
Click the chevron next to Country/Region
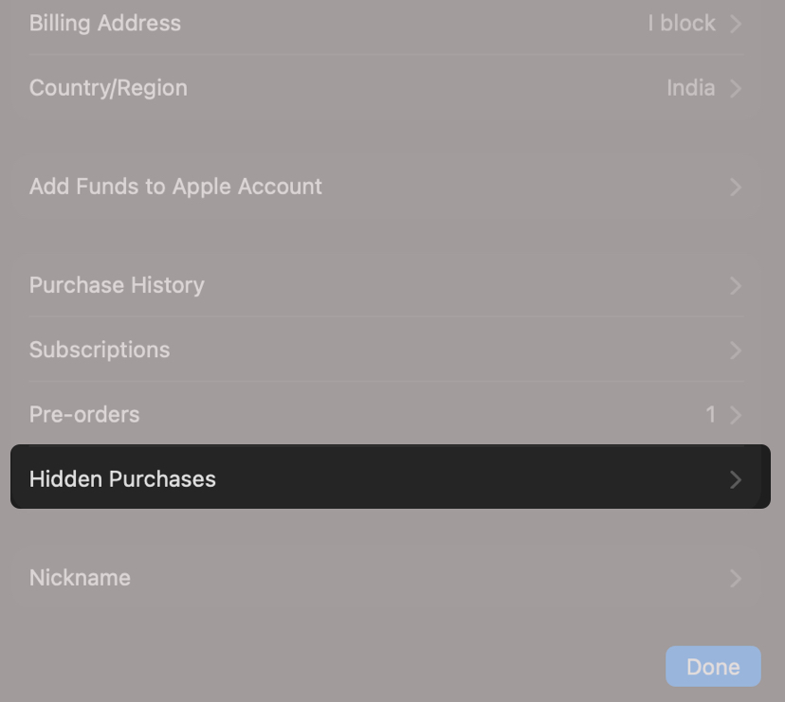coord(736,87)
